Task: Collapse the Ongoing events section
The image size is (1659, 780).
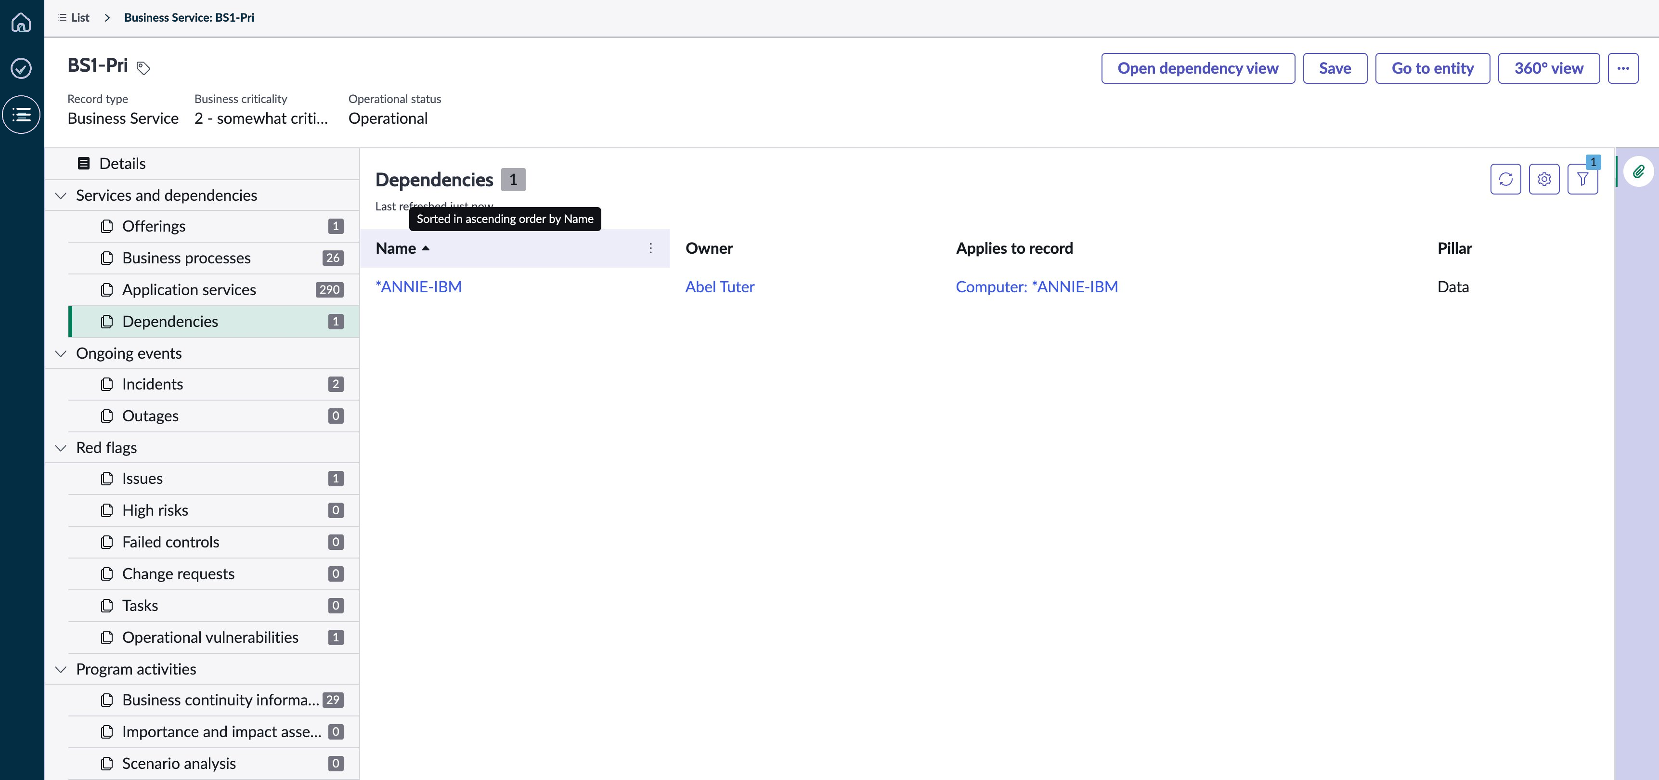Action: 61,353
